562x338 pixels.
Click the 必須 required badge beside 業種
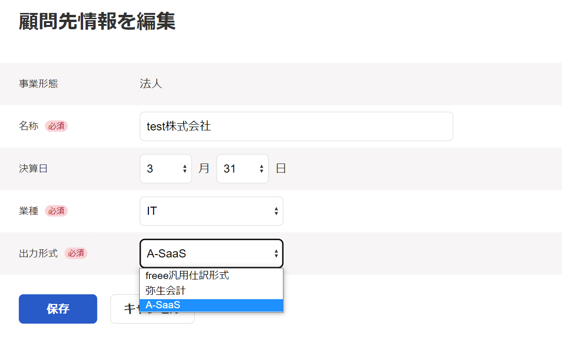click(x=56, y=210)
